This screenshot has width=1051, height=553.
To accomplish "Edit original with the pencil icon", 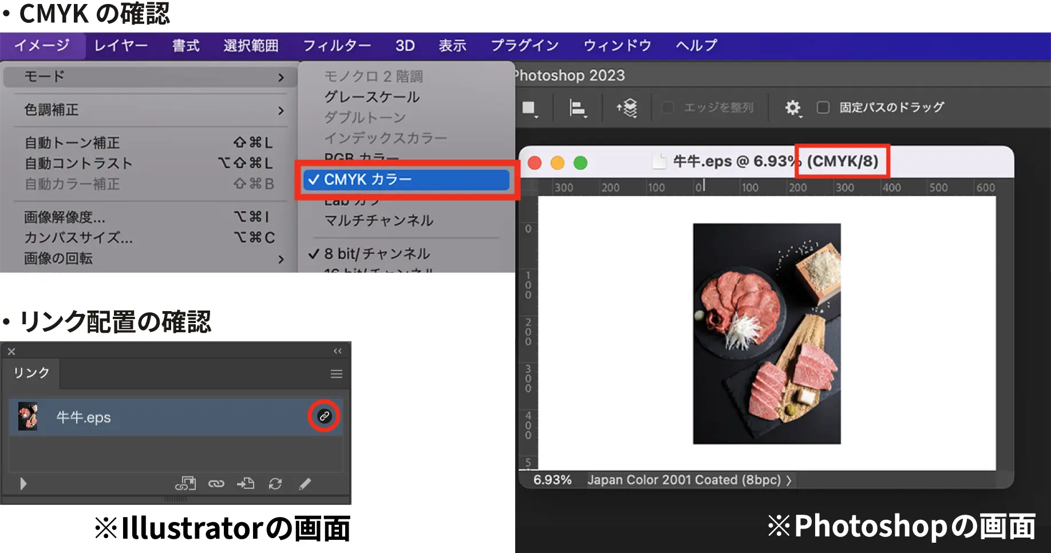I will (x=305, y=484).
